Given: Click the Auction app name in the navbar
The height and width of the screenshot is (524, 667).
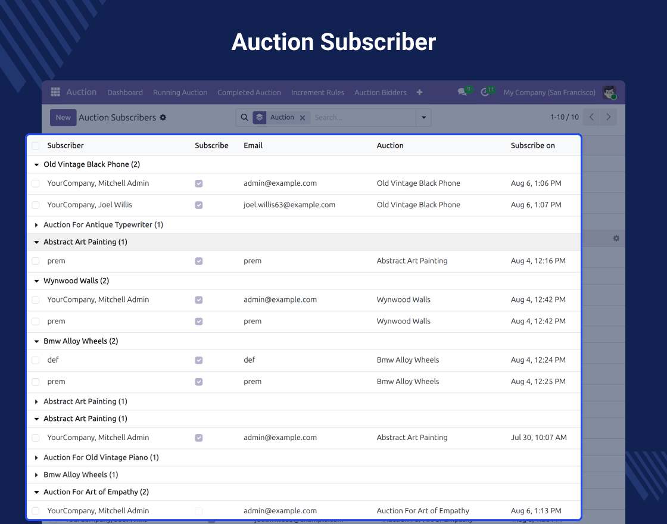Looking at the screenshot, I should coord(81,92).
